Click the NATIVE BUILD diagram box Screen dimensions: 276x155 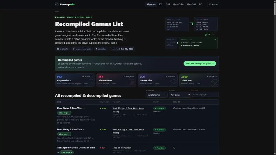coord(198,43)
